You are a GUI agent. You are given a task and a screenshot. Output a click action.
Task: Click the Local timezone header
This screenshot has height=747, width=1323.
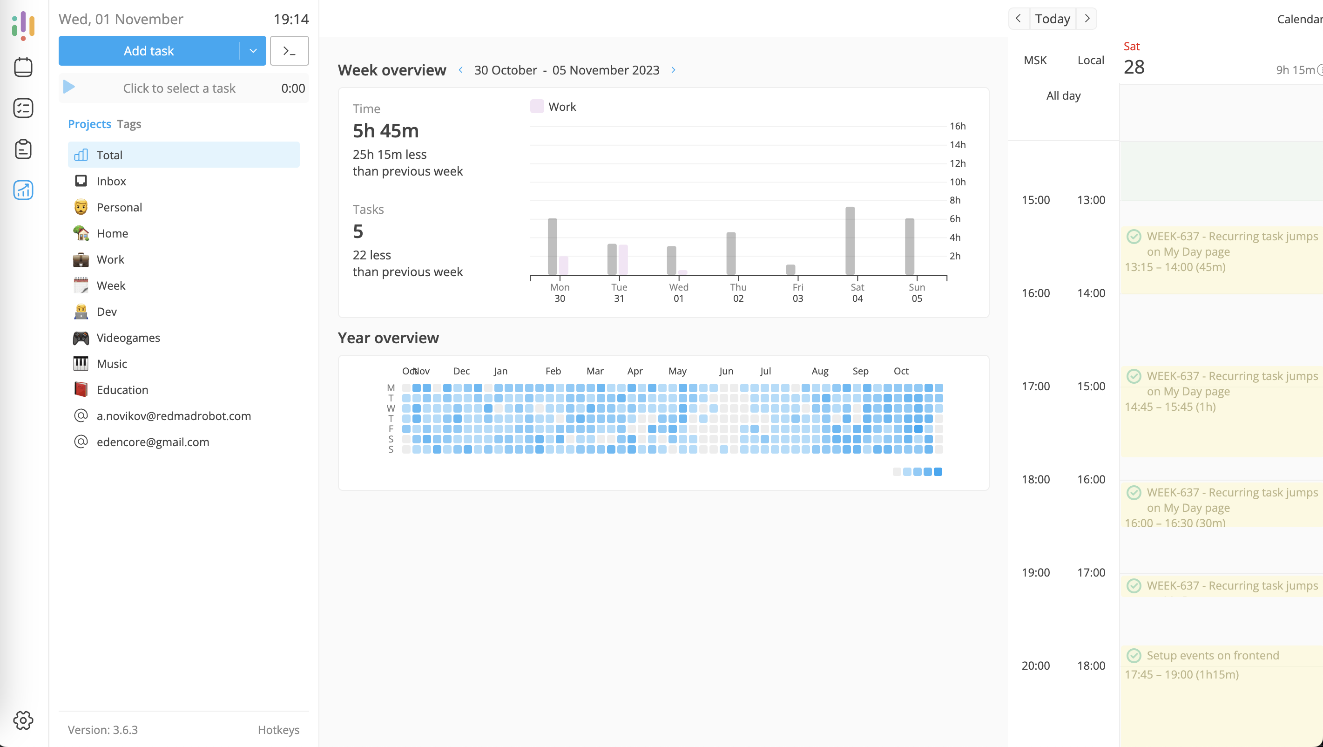(1090, 60)
